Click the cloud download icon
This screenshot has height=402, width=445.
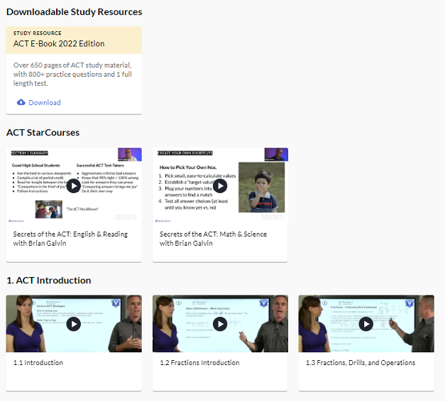21,102
